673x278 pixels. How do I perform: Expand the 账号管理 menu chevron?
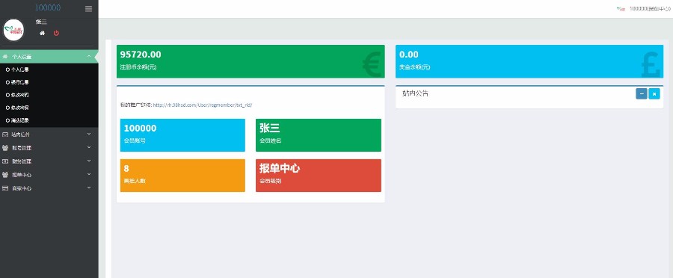(x=89, y=147)
